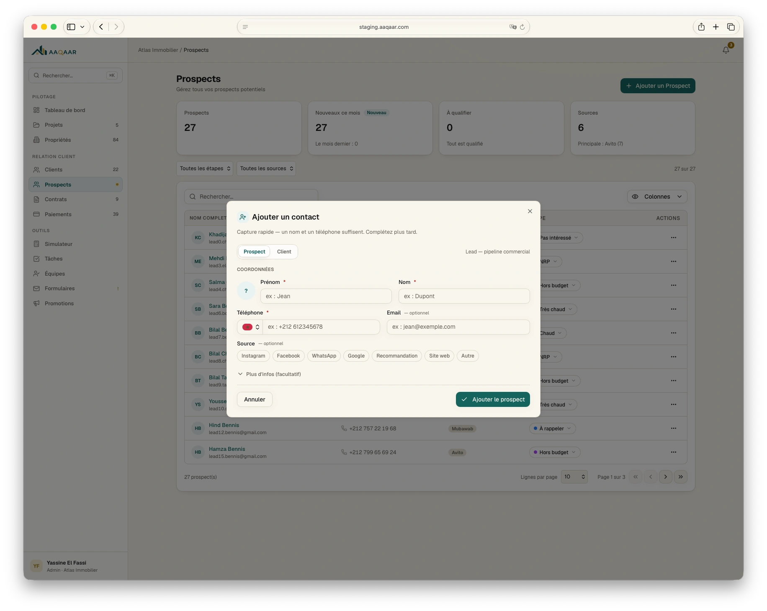
Task: Click the HB avatar of Hamza Bennis
Action: 198,452
